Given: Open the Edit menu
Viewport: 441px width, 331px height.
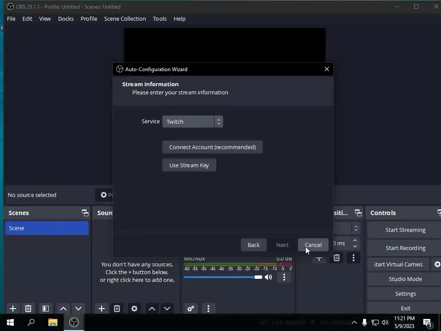Looking at the screenshot, I should pyautogui.click(x=27, y=19).
